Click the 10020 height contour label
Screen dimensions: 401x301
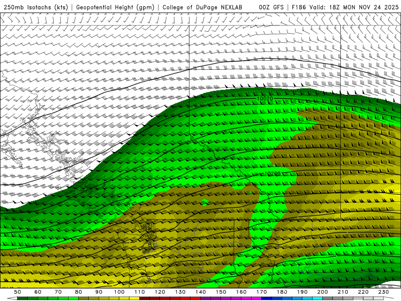pos(265,98)
